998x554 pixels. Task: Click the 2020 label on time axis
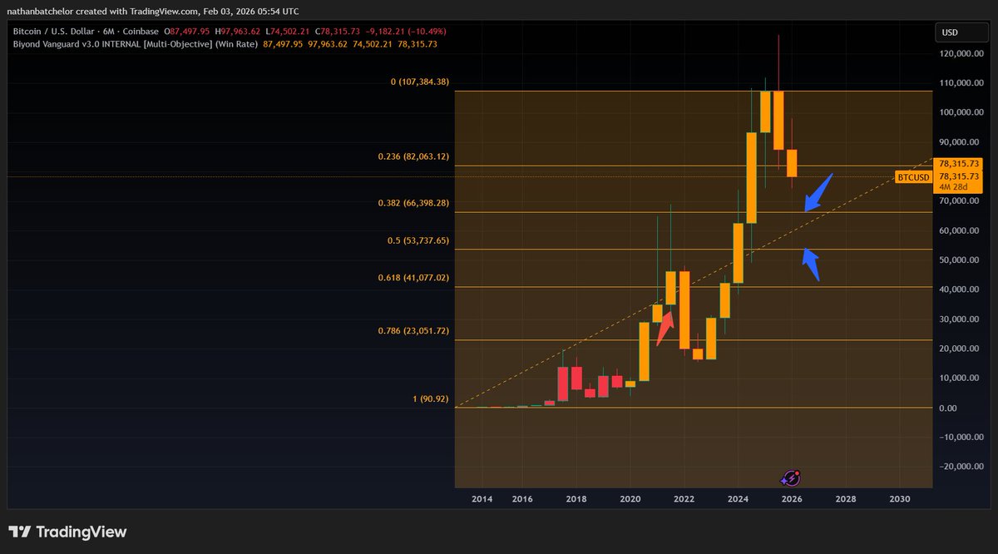click(x=630, y=499)
